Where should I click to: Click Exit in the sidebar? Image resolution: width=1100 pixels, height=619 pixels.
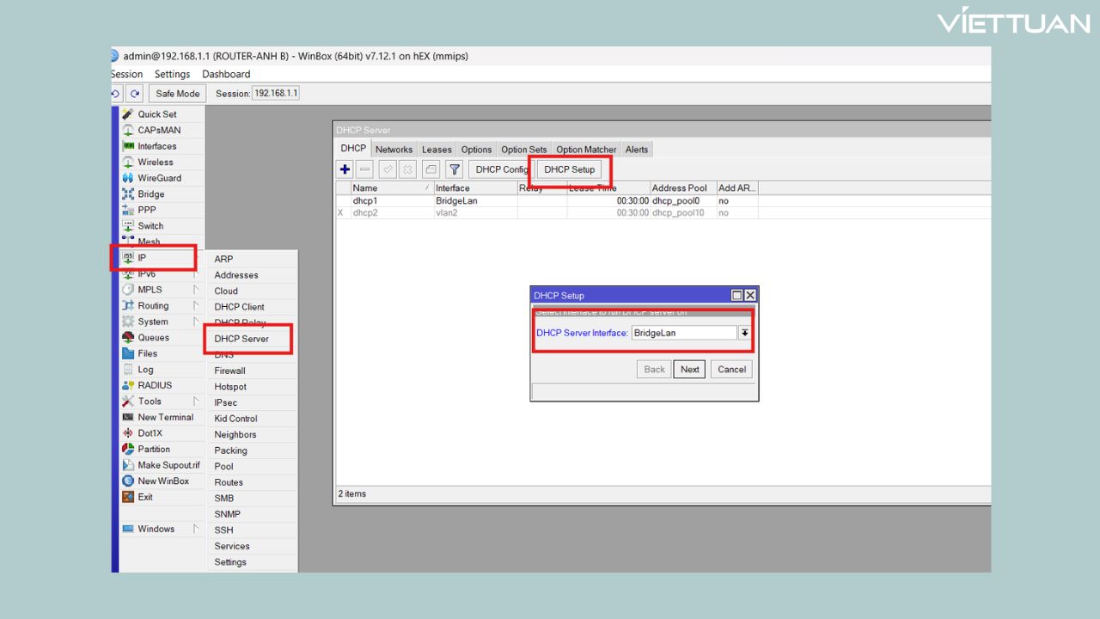click(145, 497)
